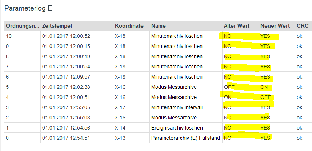The image size is (312, 151).
Task: Select timestamp 01.01.2017 12:02:38 cell
Action: pos(66,87)
